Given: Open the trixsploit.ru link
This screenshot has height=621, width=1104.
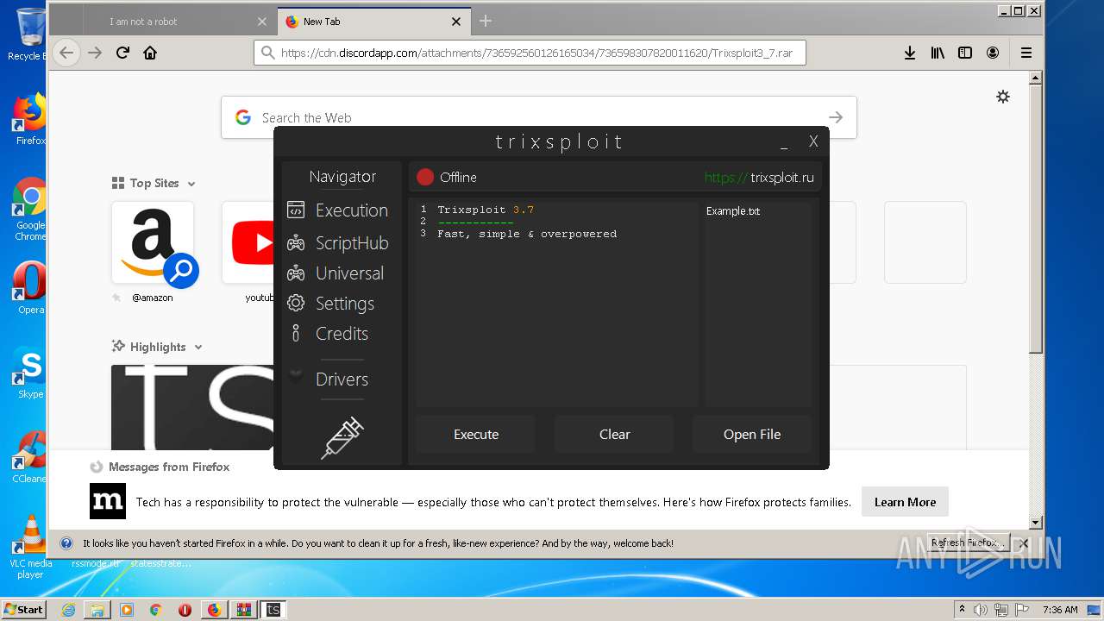Looking at the screenshot, I should 759,178.
